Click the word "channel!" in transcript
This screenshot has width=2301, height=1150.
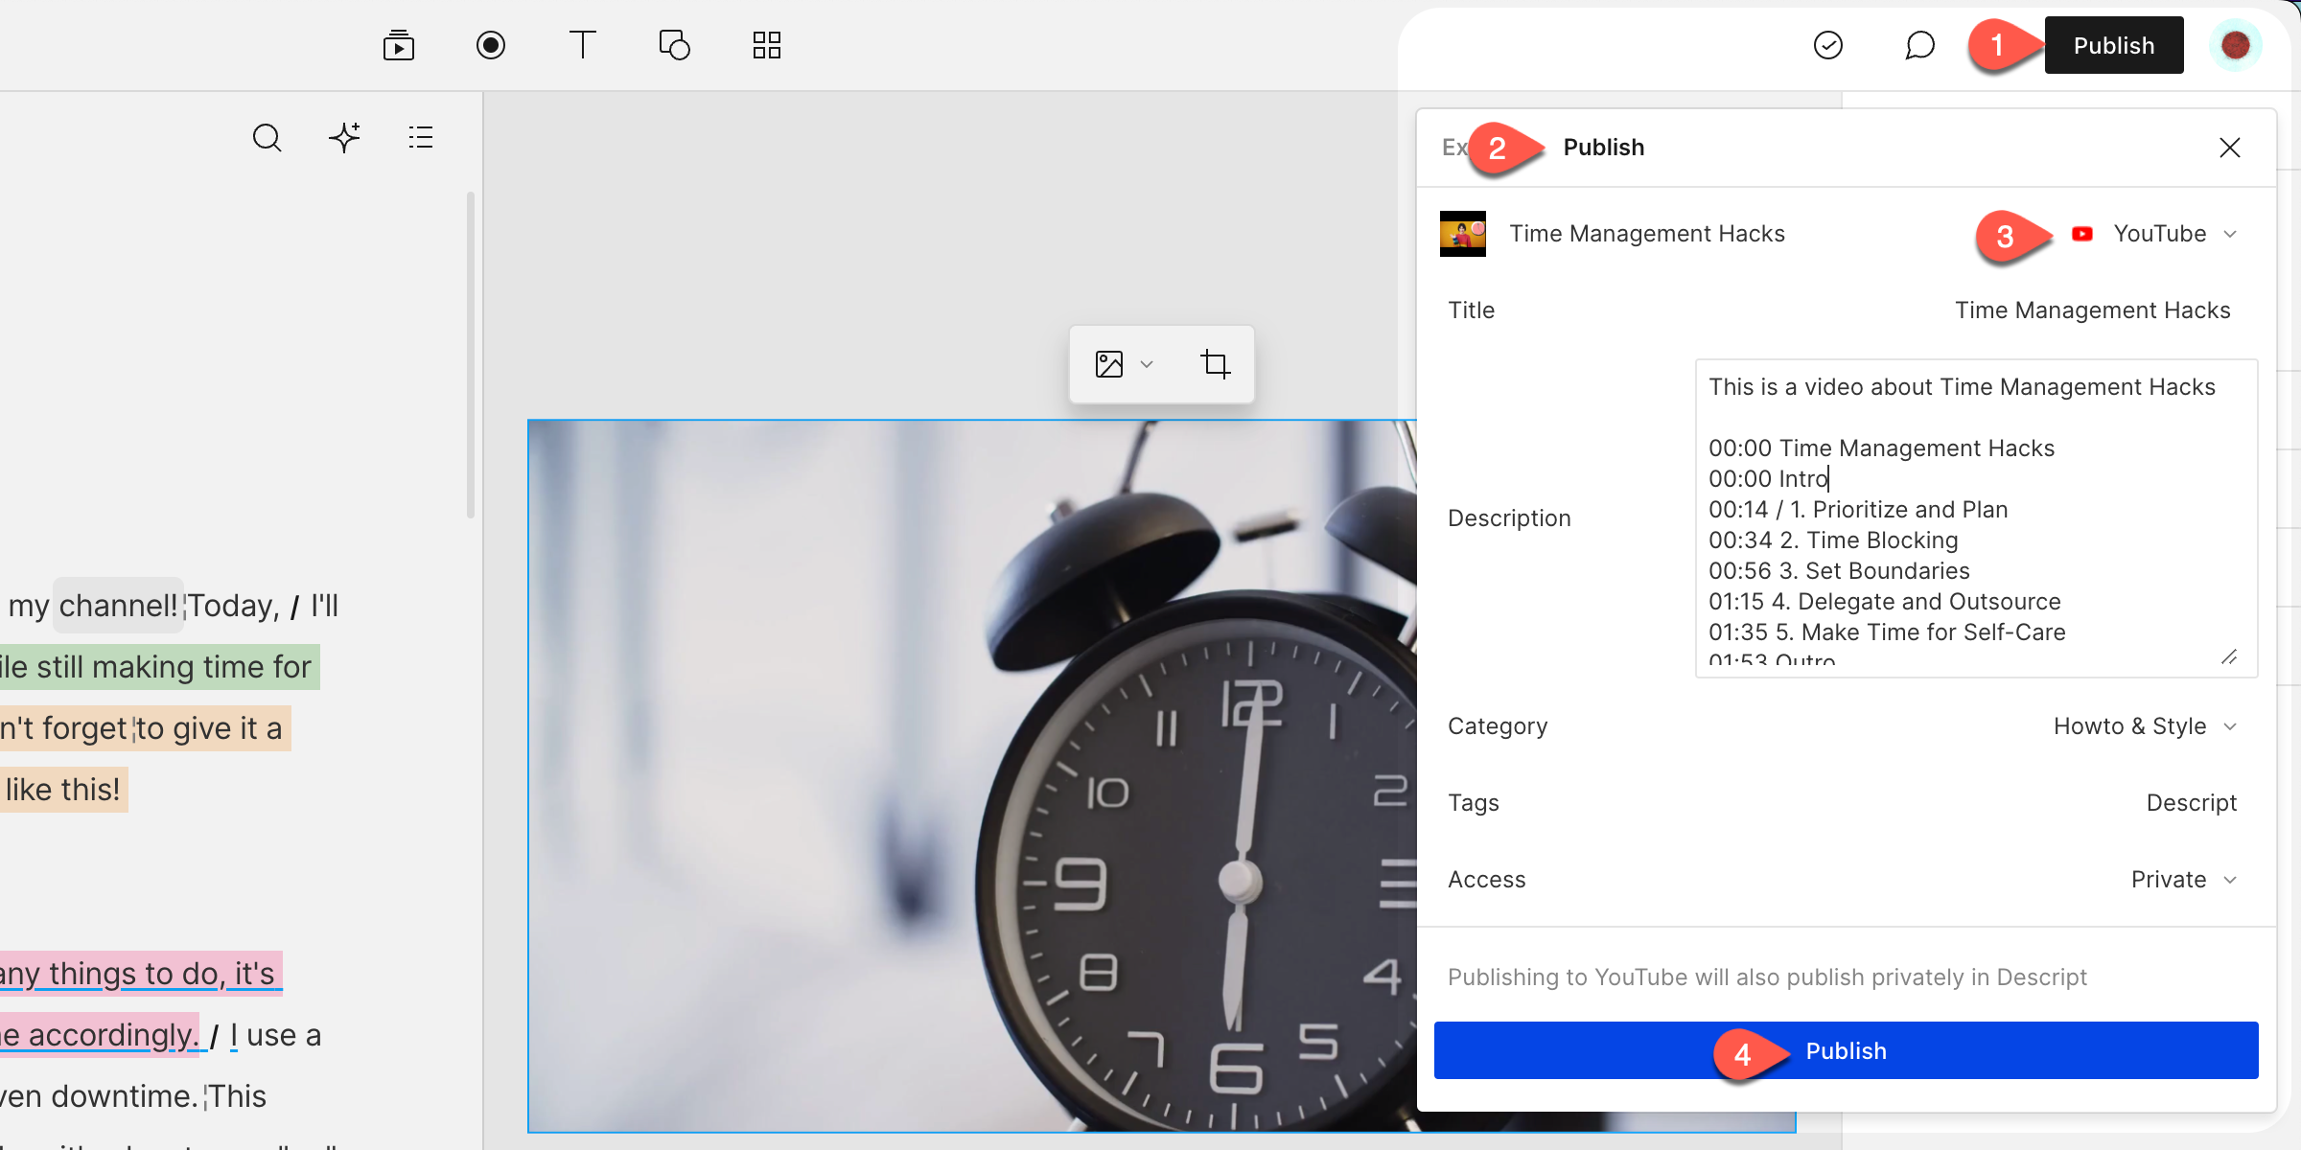pyautogui.click(x=118, y=606)
